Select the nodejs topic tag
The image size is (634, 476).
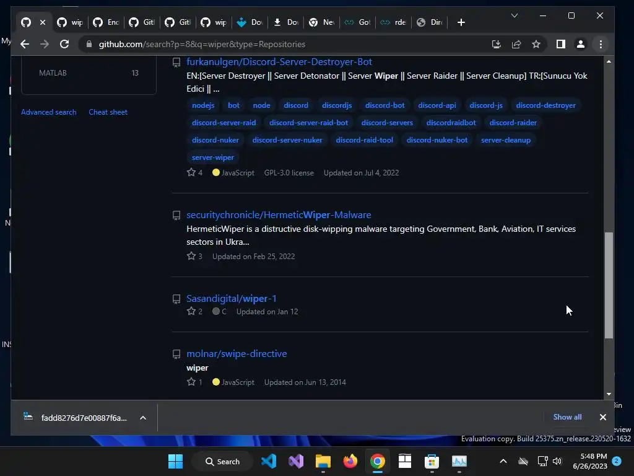pyautogui.click(x=203, y=105)
